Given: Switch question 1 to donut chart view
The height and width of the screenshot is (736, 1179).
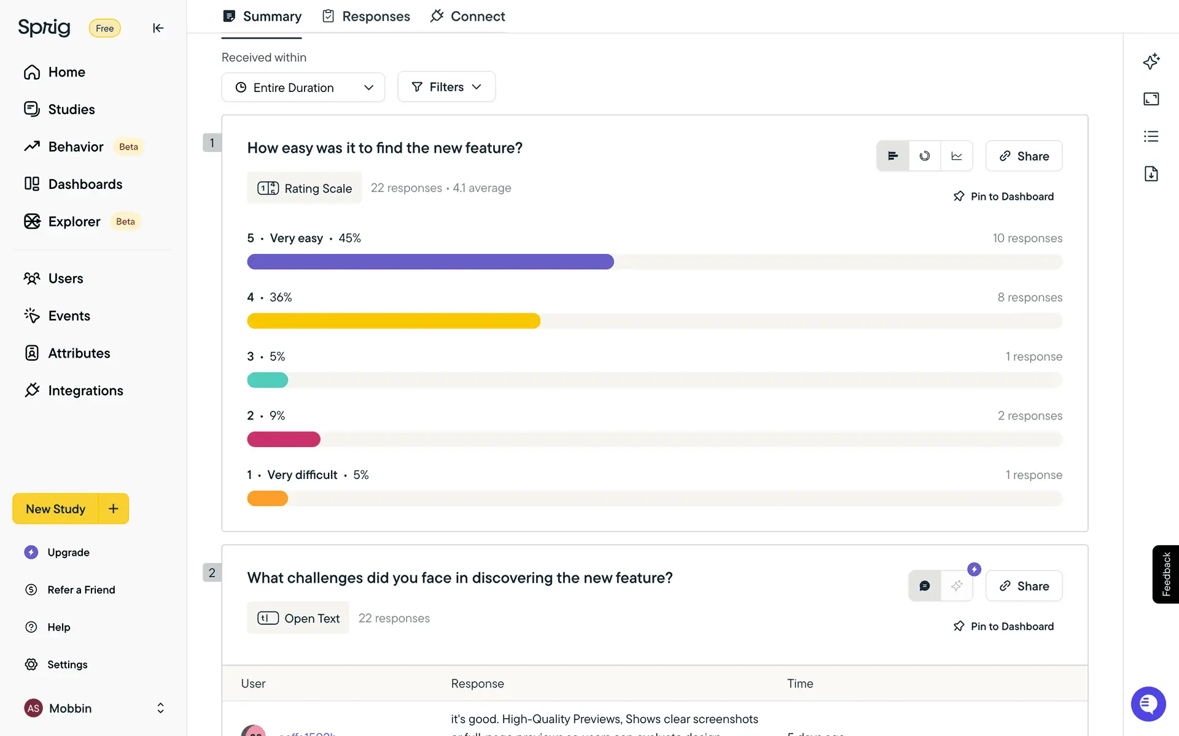Looking at the screenshot, I should (x=925, y=156).
